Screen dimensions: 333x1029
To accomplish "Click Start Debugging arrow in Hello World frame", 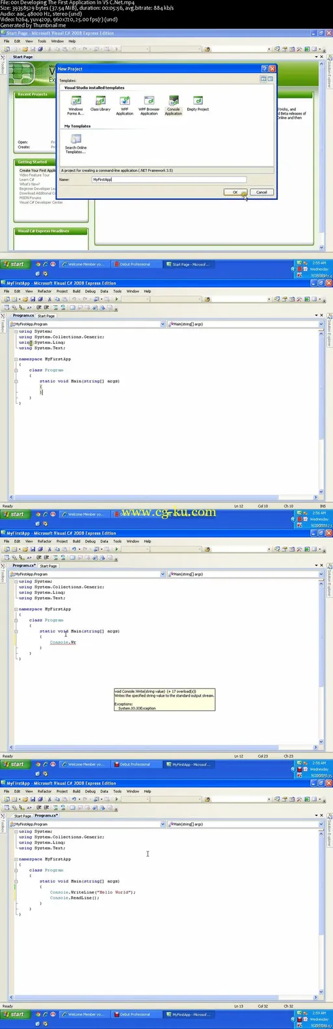I will [x=116, y=799].
